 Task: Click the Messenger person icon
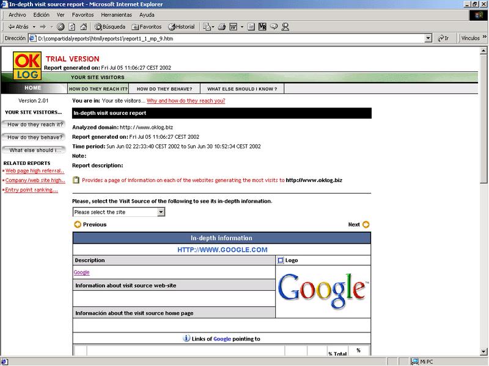point(285,27)
